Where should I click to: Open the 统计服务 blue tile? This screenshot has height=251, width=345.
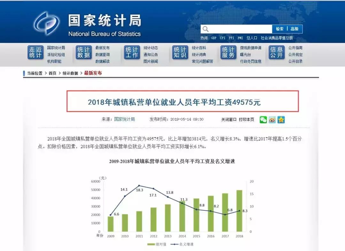(228, 52)
